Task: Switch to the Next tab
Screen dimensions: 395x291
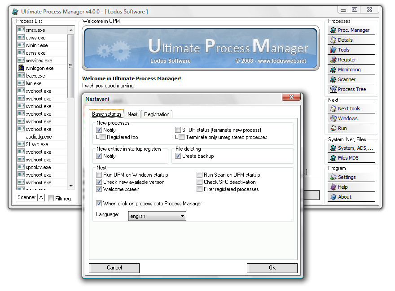Action: click(x=132, y=114)
